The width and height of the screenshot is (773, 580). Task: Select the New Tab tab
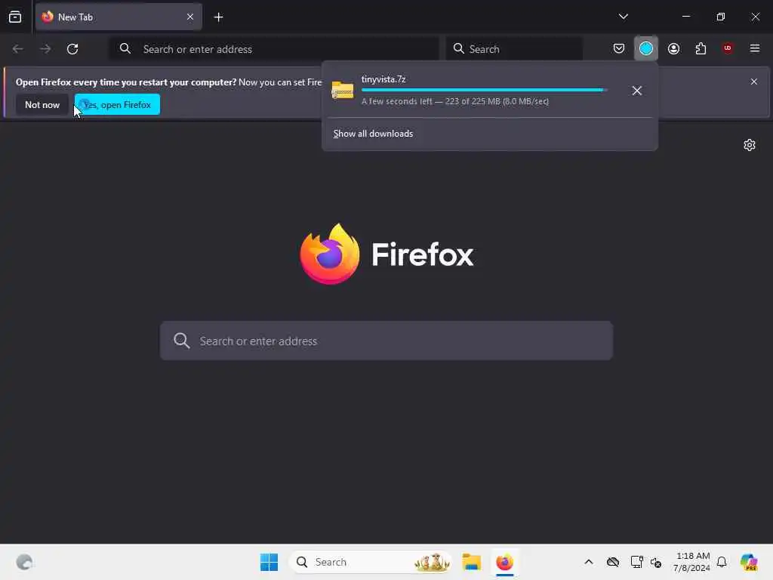pyautogui.click(x=119, y=17)
